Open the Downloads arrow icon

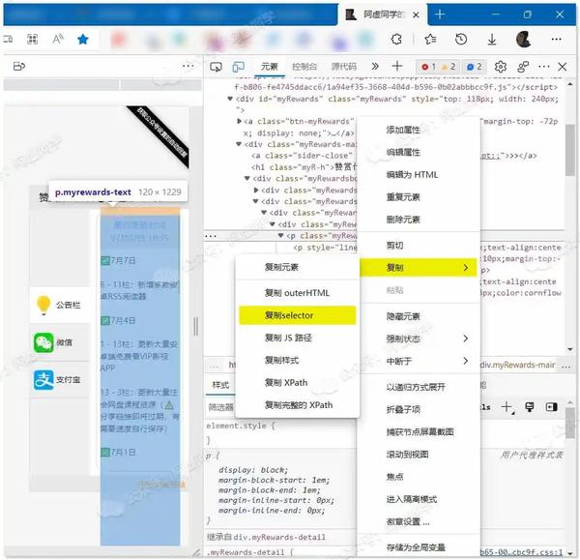click(x=492, y=39)
